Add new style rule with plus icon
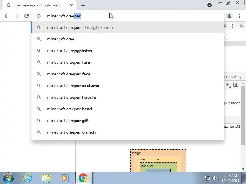 click(227, 85)
